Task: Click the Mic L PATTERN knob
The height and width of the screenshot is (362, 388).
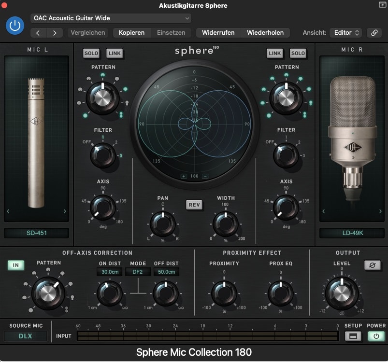Action: tap(102, 98)
